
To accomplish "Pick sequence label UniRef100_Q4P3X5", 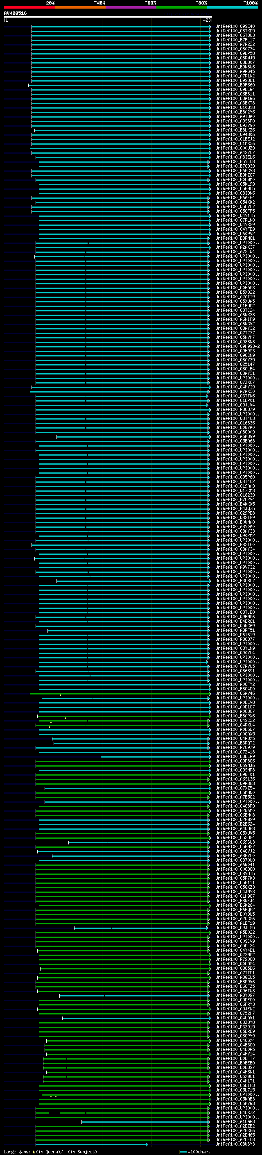I will [235, 738].
